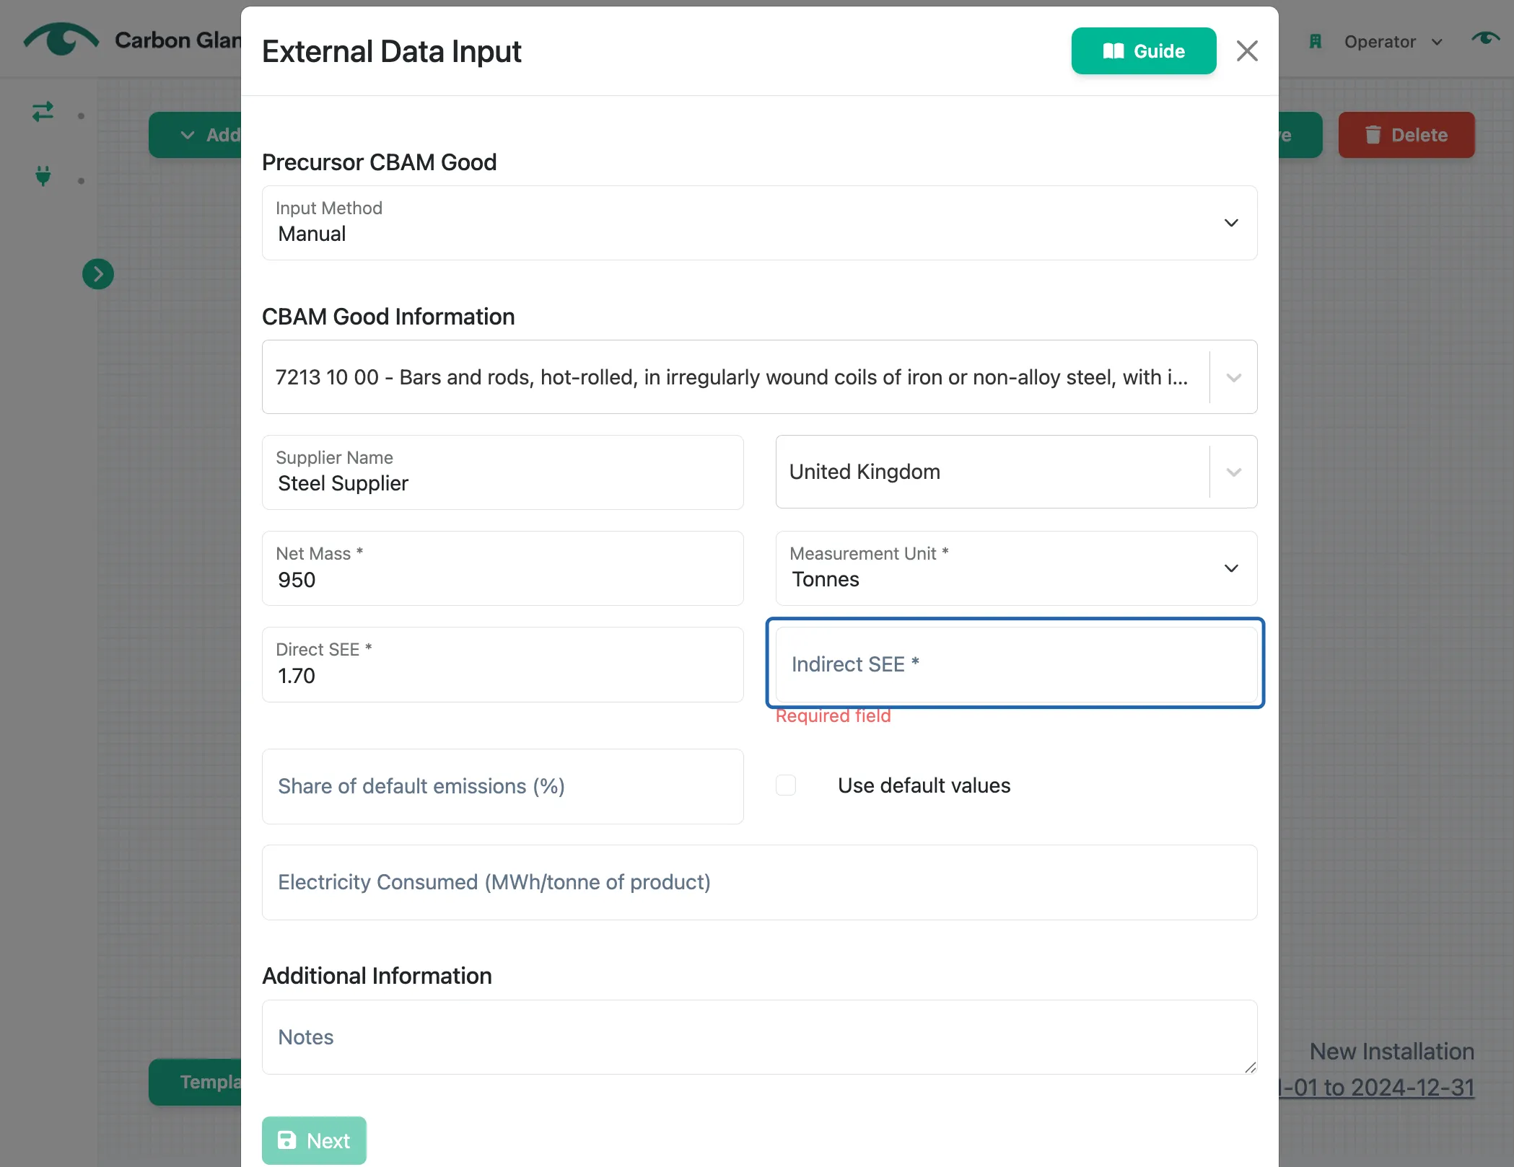Image resolution: width=1514 pixels, height=1167 pixels.
Task: Click the Share of default emissions field
Action: (x=502, y=786)
